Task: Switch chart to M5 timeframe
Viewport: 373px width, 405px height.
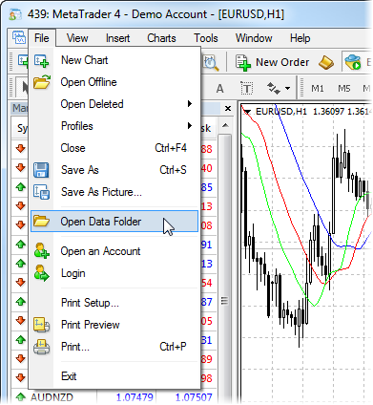Action: click(344, 88)
